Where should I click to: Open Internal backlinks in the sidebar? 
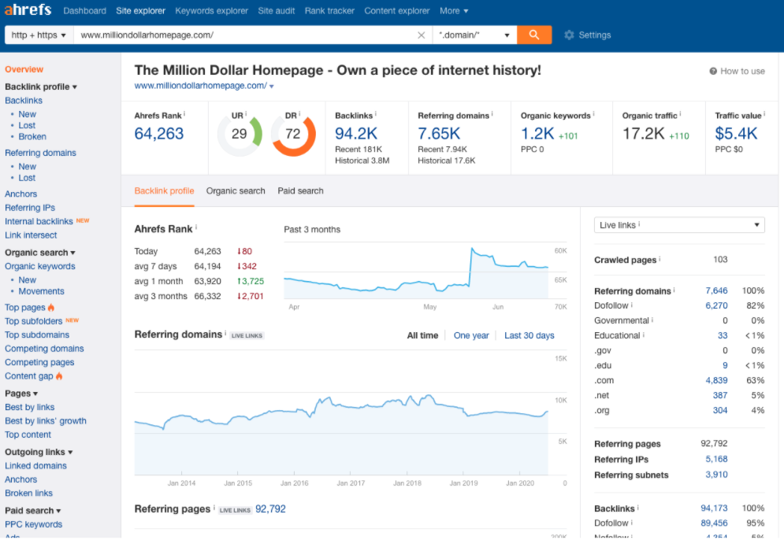[39, 221]
